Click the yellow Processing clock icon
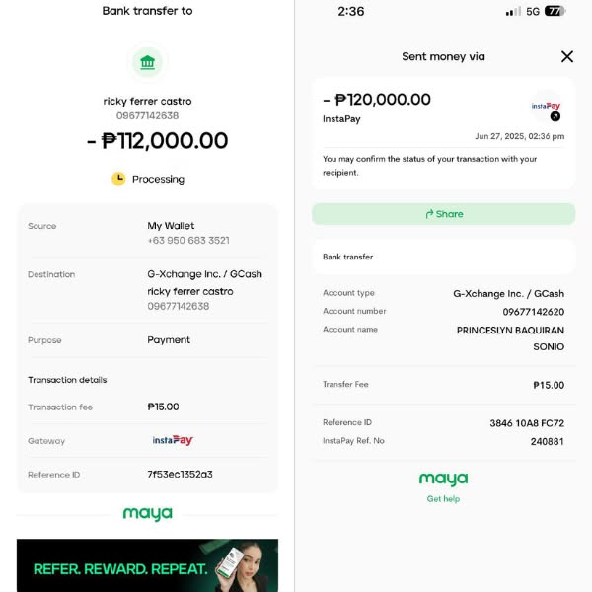The height and width of the screenshot is (592, 592). [x=118, y=179]
